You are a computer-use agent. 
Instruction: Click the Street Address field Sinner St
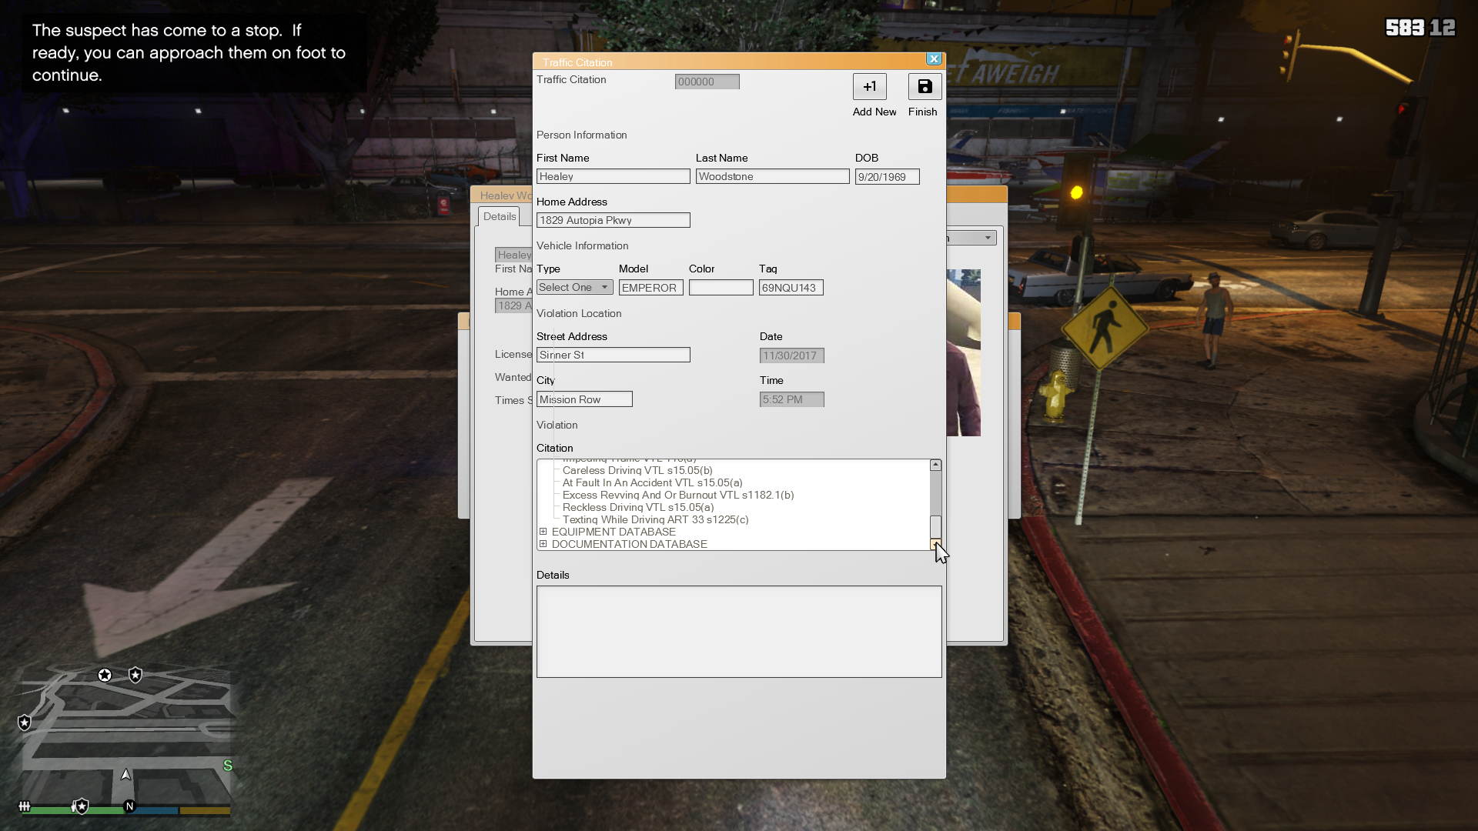point(613,355)
